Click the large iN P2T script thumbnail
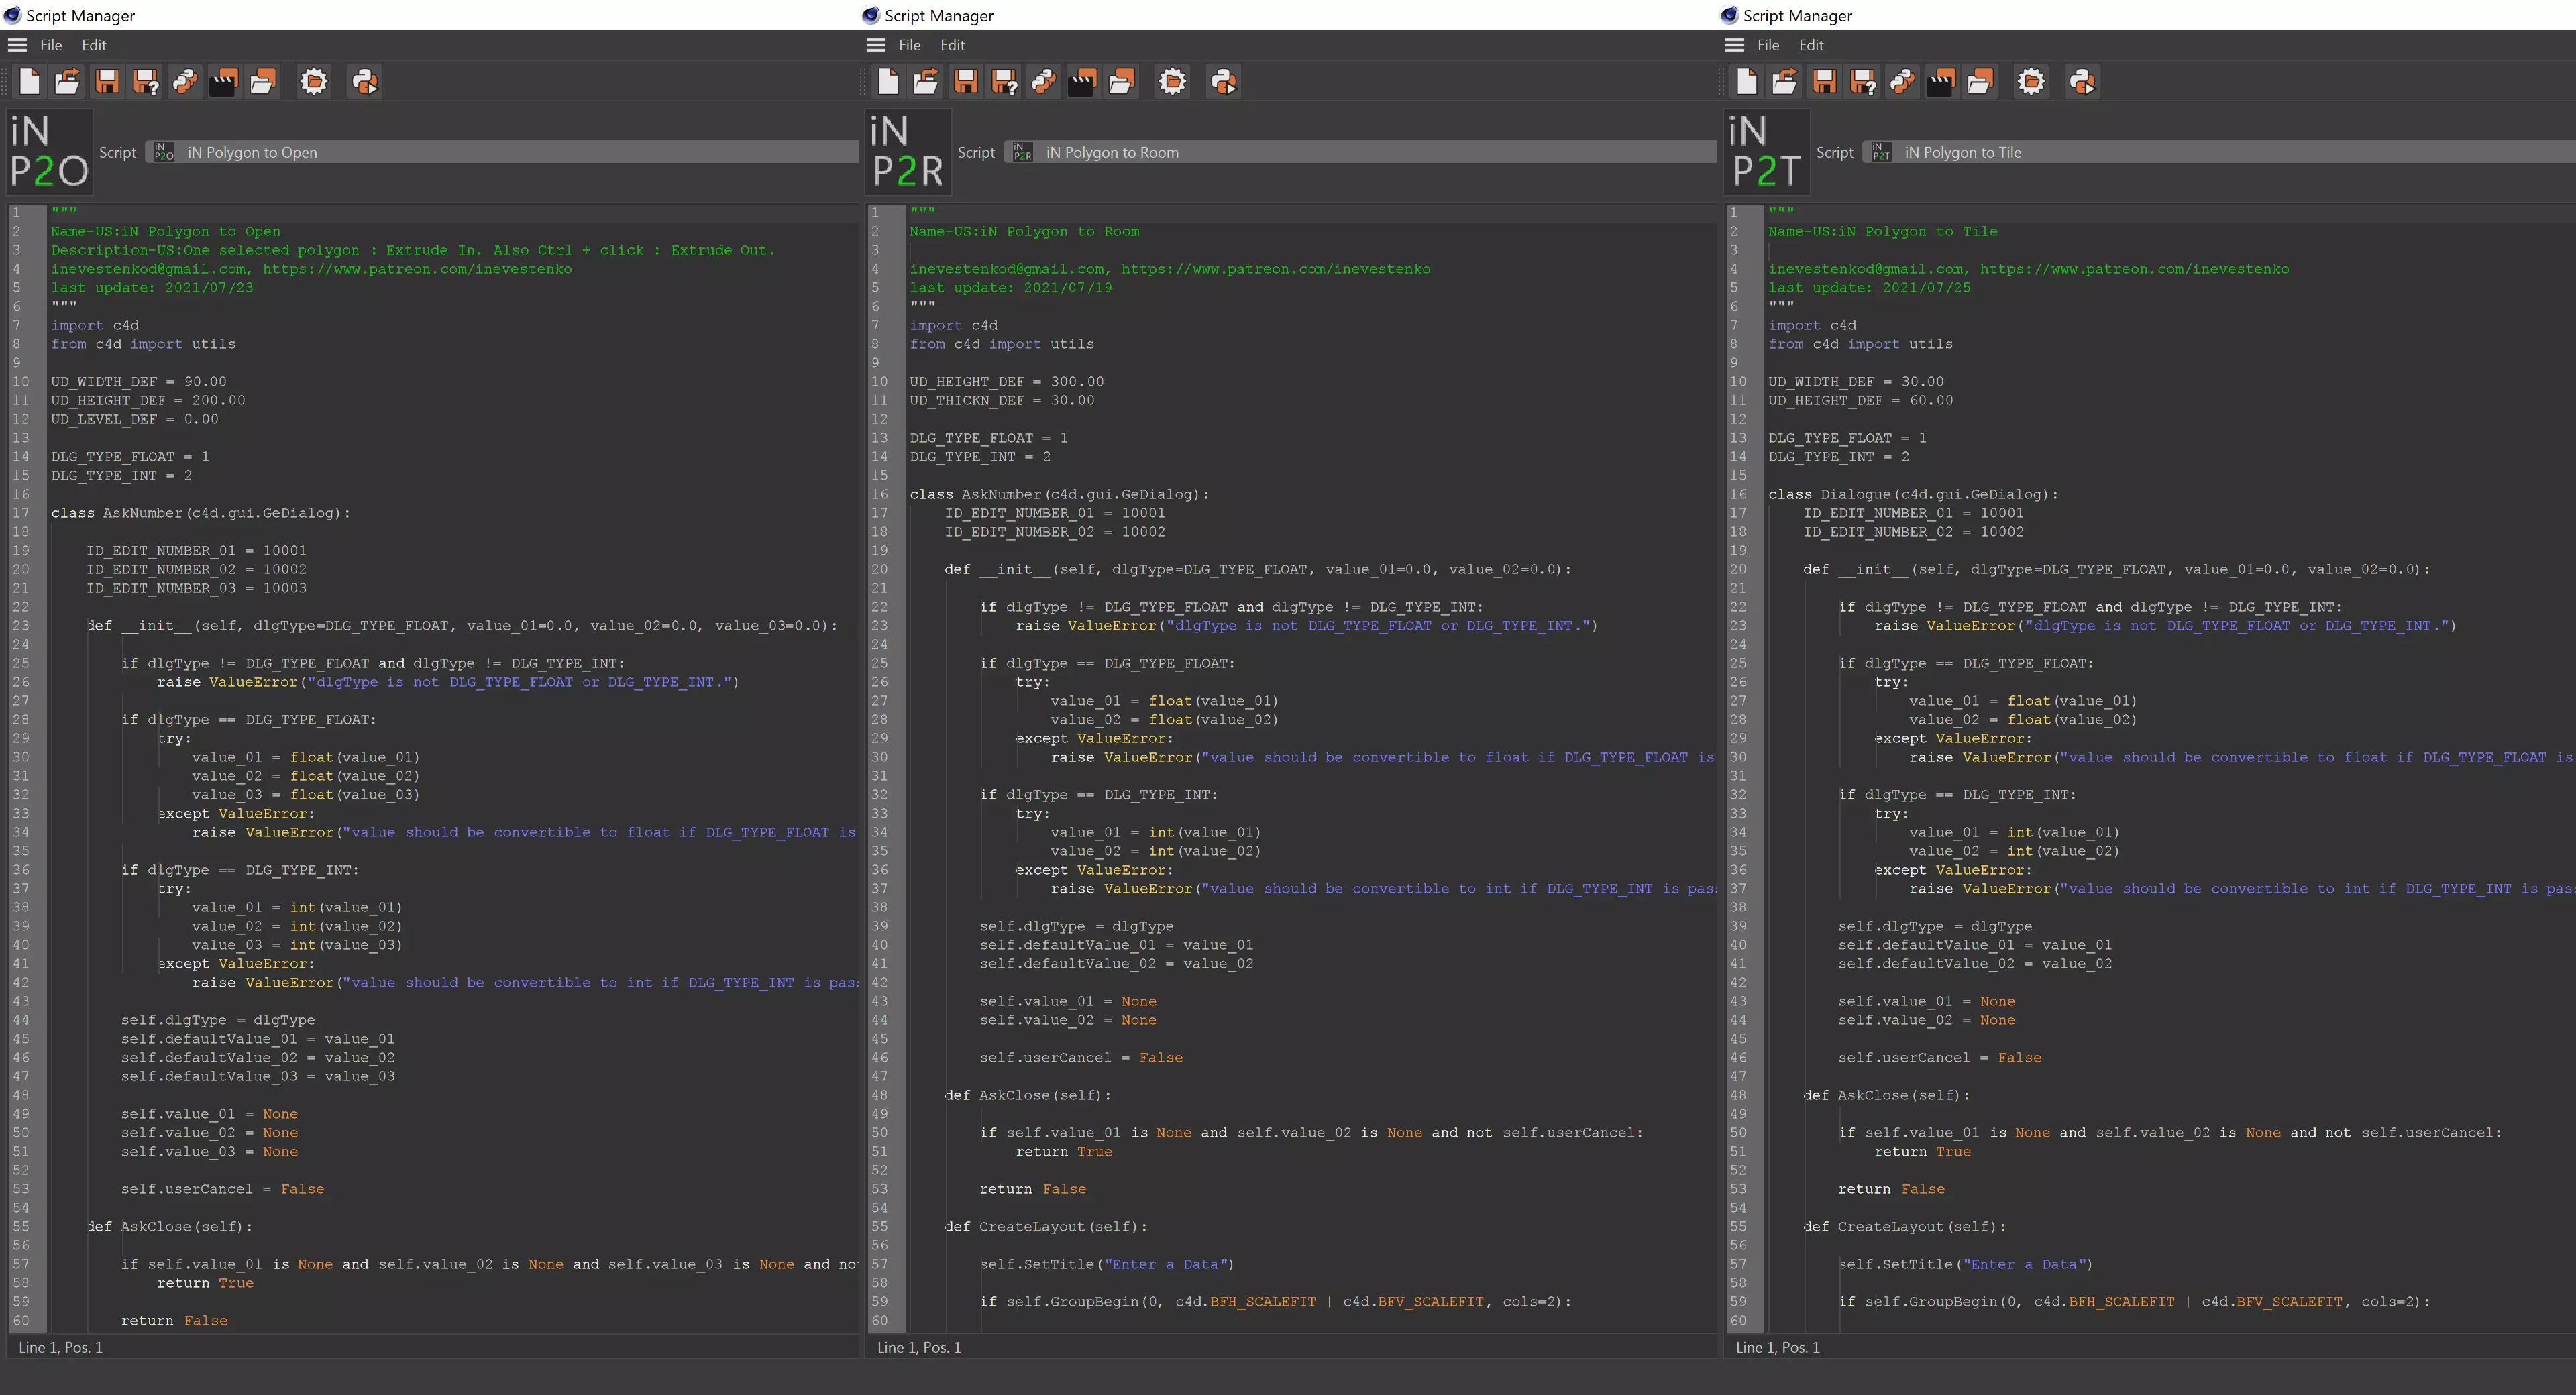 pos(1766,152)
